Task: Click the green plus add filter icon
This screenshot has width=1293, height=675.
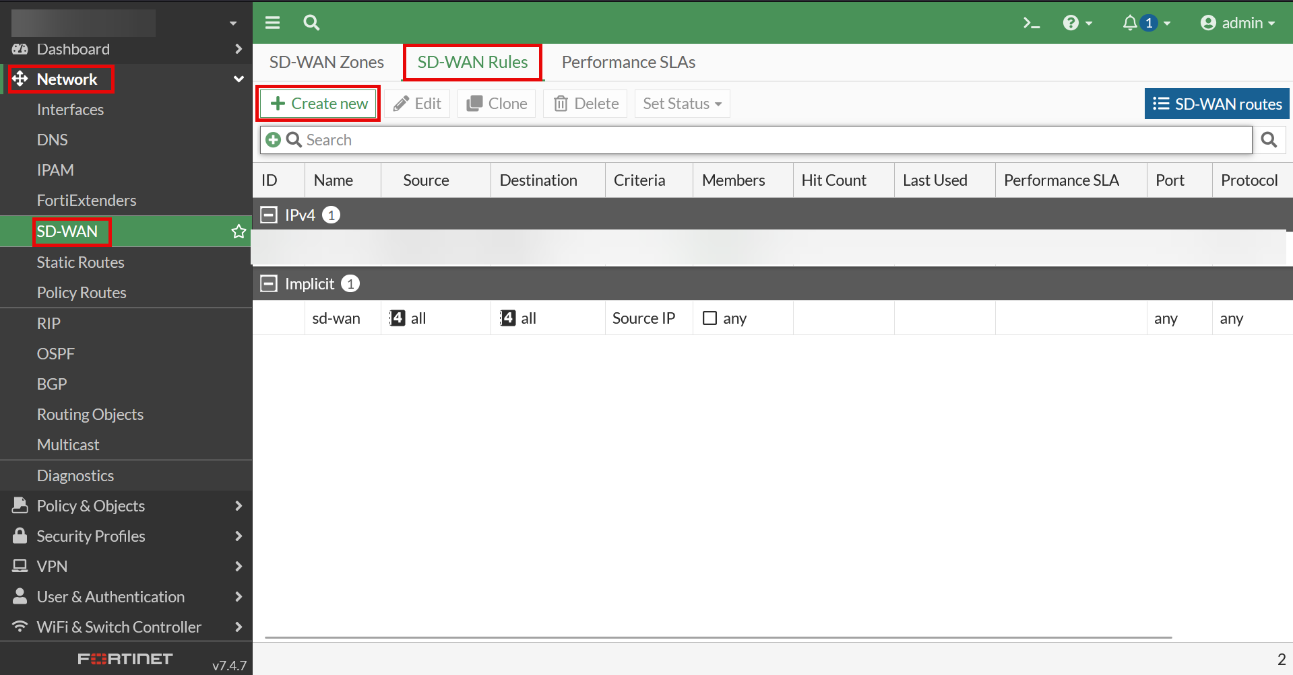Action: (x=273, y=140)
